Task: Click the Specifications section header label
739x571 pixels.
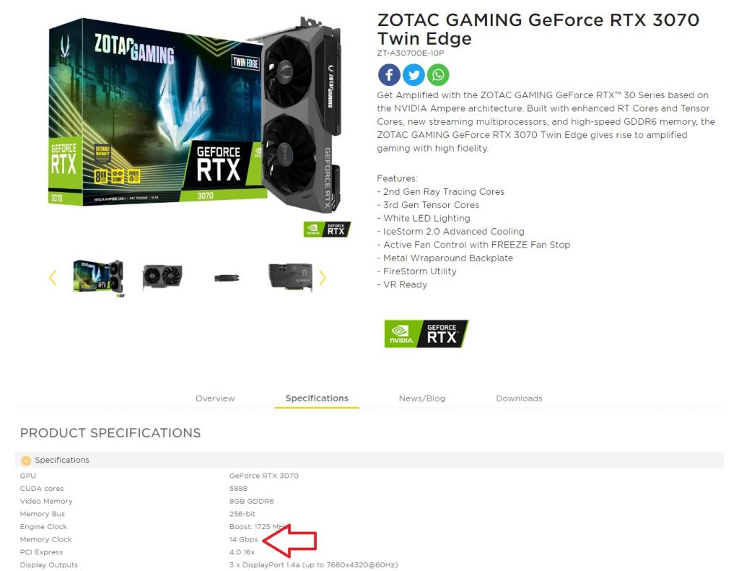Action: 62,461
